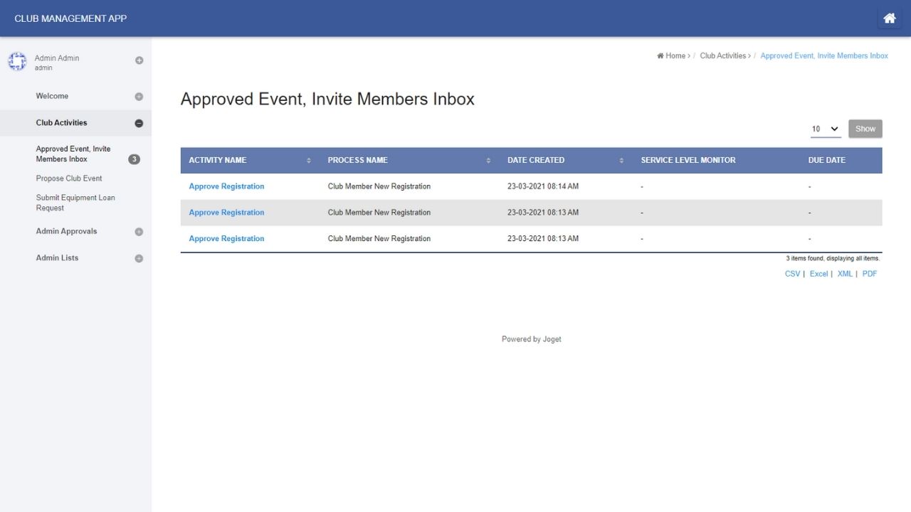This screenshot has width=911, height=512.
Task: Expand the Welcome menu section
Action: click(139, 97)
